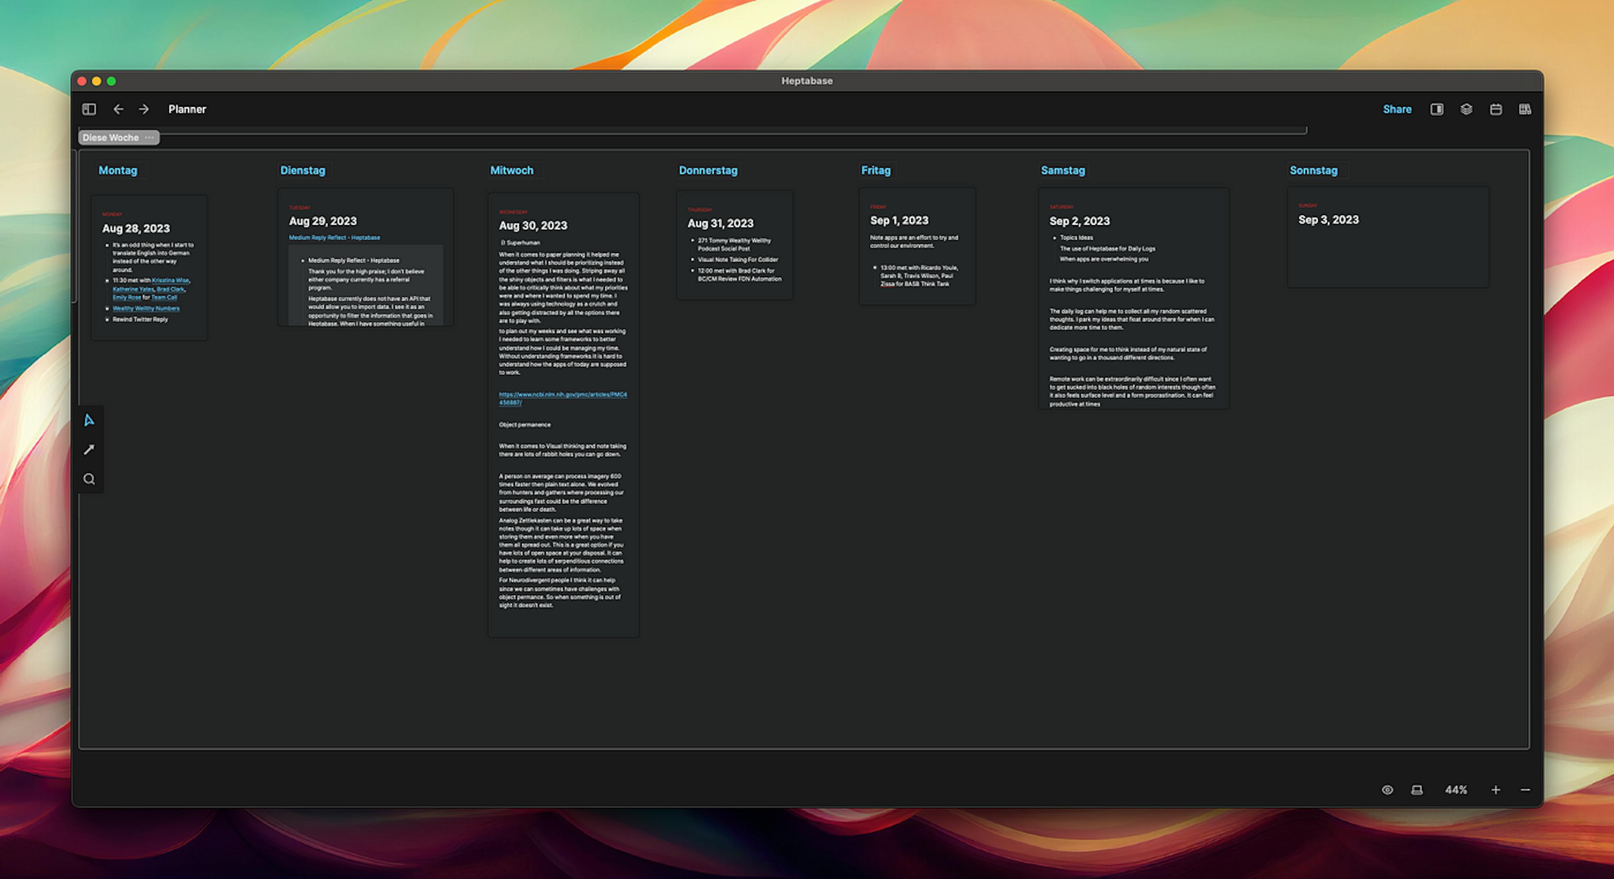Open the right sidebar panel icon
The height and width of the screenshot is (879, 1614).
1437,109
